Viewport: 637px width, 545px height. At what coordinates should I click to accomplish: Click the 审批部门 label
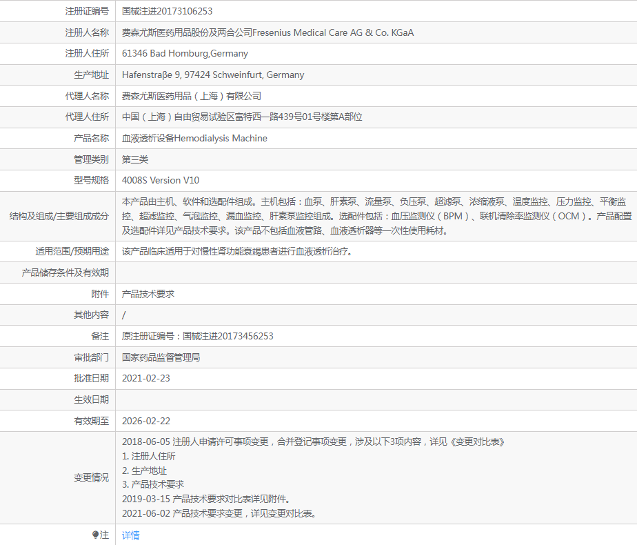pos(92,357)
